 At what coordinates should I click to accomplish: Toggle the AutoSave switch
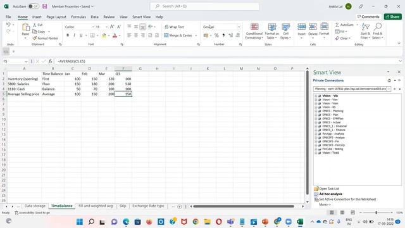[34, 6]
